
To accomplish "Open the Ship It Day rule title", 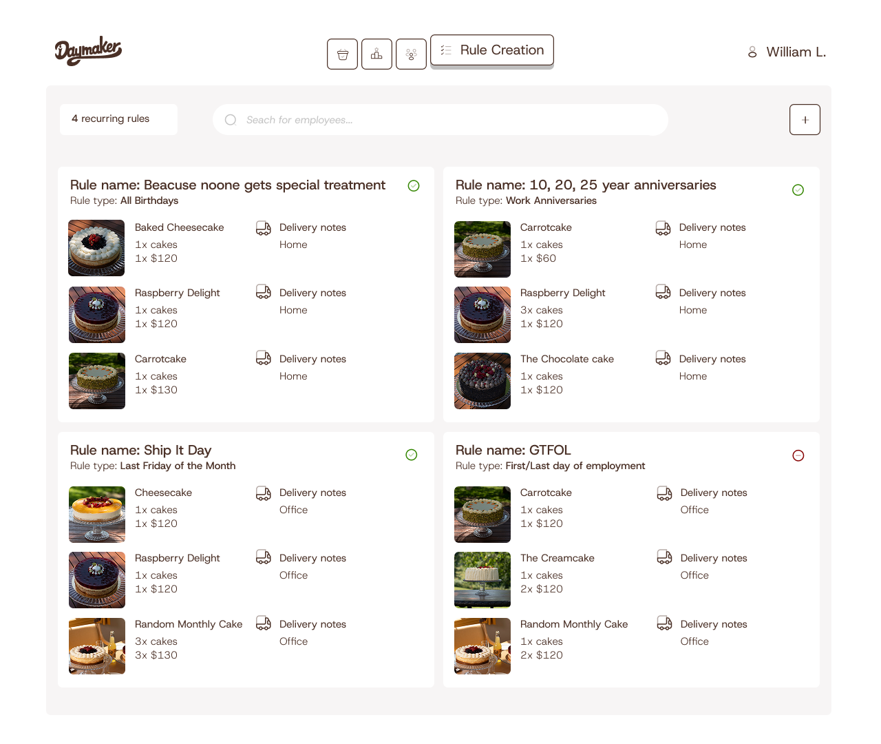I will point(140,450).
